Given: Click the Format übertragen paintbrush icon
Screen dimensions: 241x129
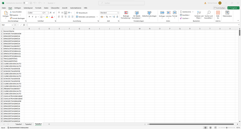Looking at the screenshot, I should tap(11, 18).
